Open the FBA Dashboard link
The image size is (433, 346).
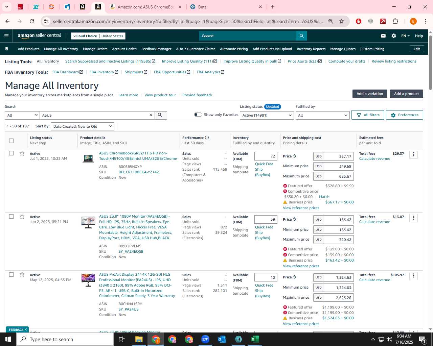[x=67, y=72]
